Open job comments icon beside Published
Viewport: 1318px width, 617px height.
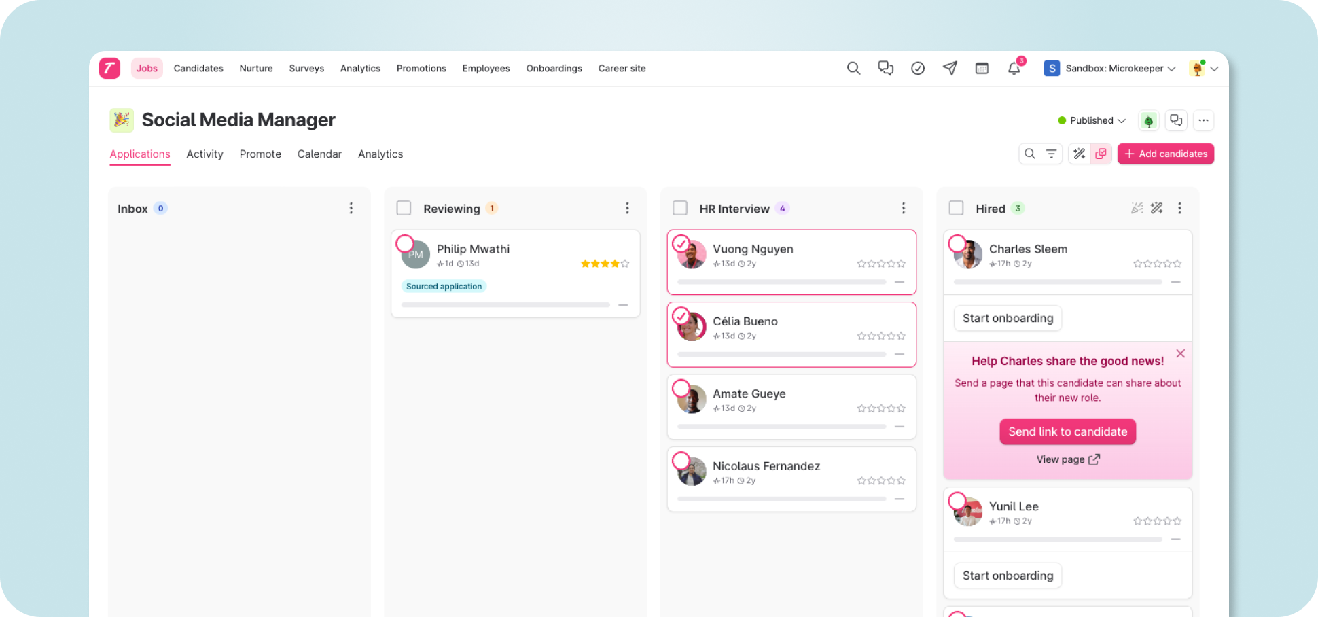click(1176, 120)
